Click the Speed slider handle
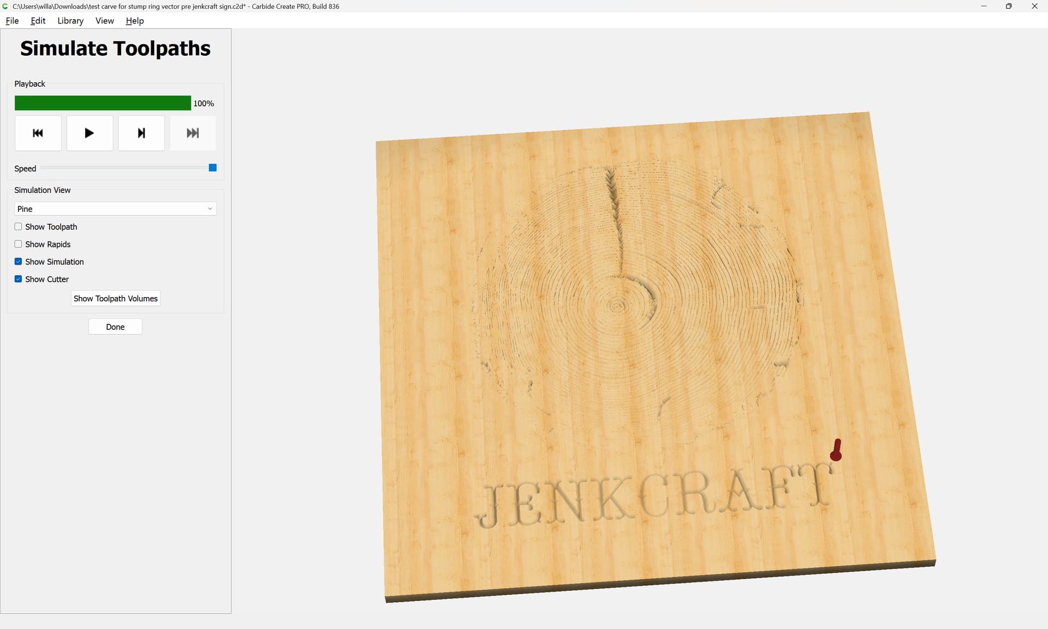This screenshot has width=1048, height=629. point(213,168)
